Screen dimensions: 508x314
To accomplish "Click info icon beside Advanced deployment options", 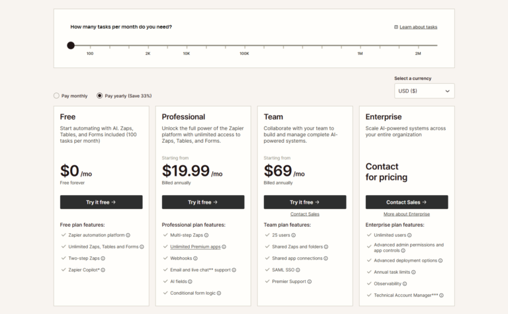I will coord(441,260).
